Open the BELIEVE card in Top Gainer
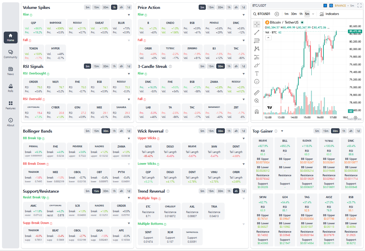The width and height of the screenshot is (365, 251). click(x=263, y=164)
